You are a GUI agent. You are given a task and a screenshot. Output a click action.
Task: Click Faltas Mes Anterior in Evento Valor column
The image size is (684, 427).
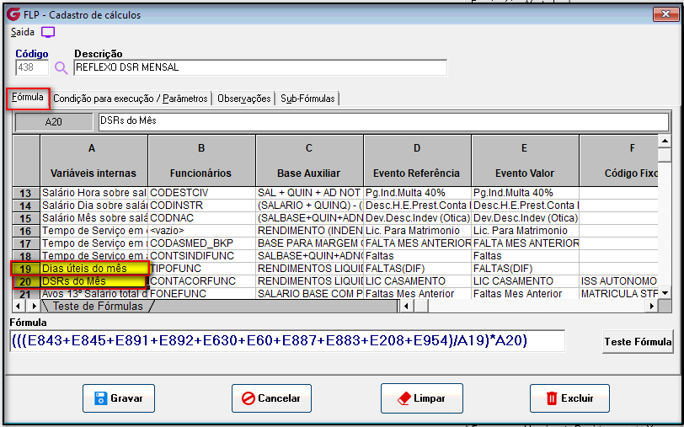pos(526,294)
